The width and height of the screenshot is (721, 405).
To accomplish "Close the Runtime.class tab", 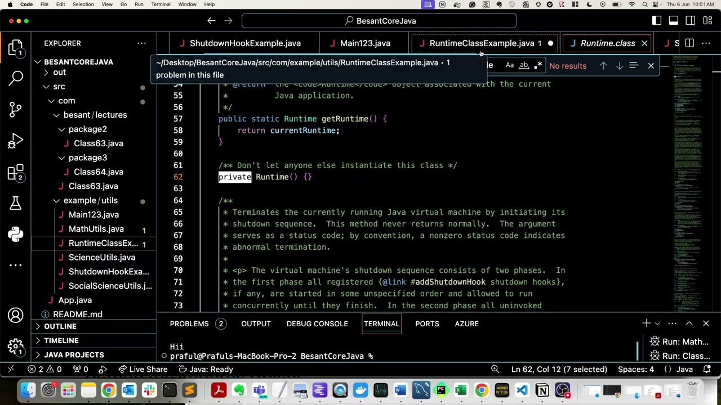I will tap(644, 43).
